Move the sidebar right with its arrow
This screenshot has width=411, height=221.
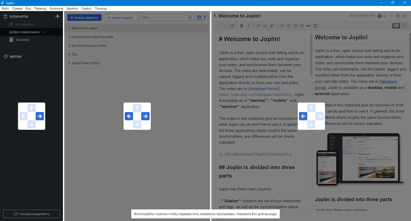tap(40, 116)
